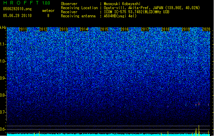Screen dimensions: 214x136
Task: Click the 2016 time axis marker
Action: (125, 29)
